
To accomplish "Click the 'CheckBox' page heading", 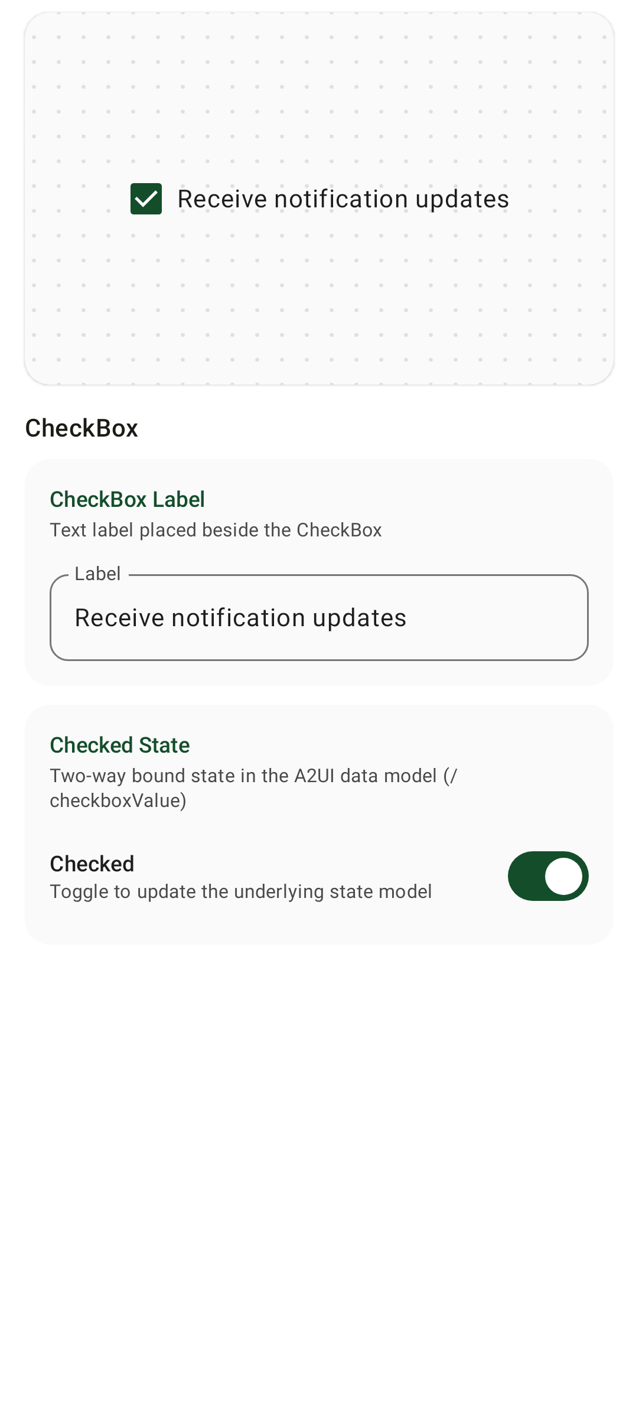I will (81, 428).
